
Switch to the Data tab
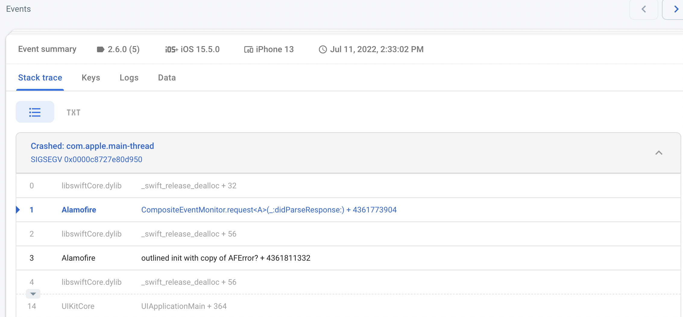[x=167, y=77]
